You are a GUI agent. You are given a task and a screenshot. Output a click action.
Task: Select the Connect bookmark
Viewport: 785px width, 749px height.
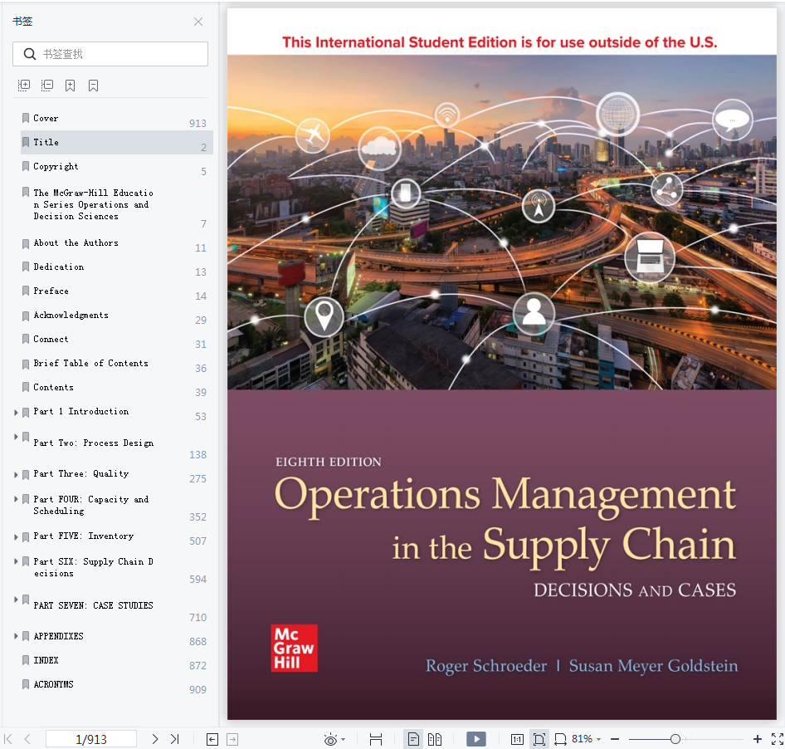(51, 339)
